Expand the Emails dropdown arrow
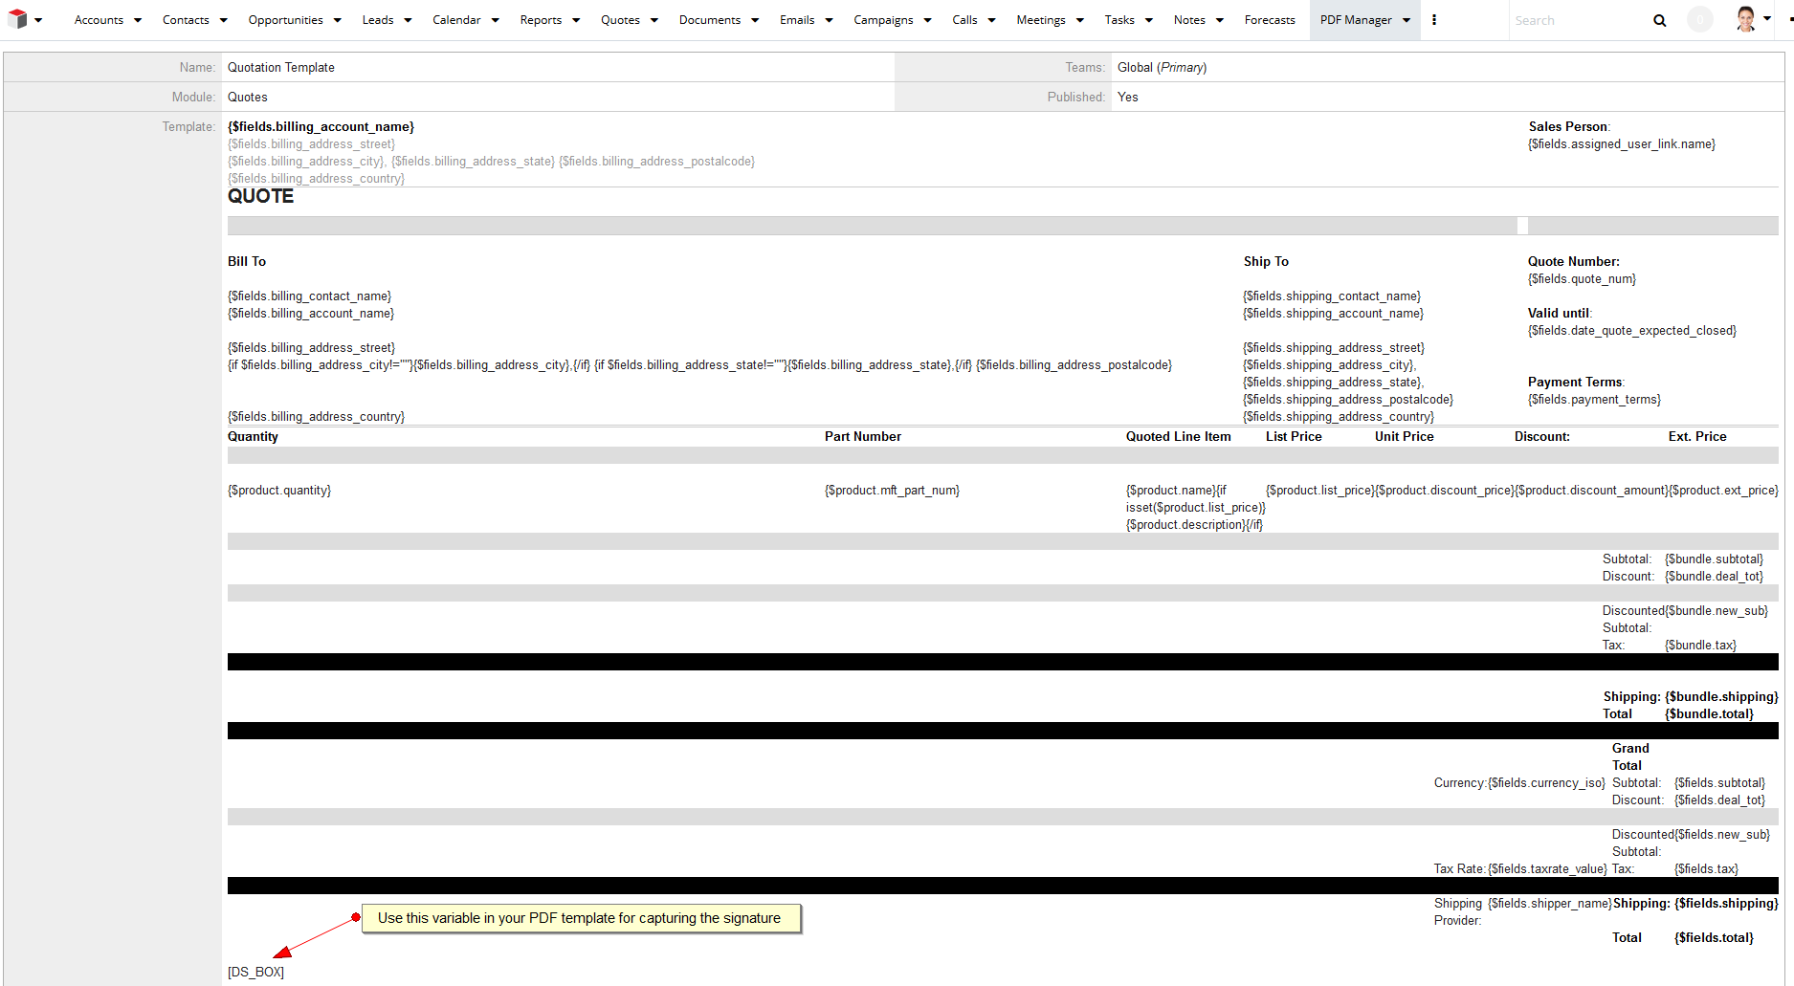This screenshot has width=1794, height=986. (829, 20)
